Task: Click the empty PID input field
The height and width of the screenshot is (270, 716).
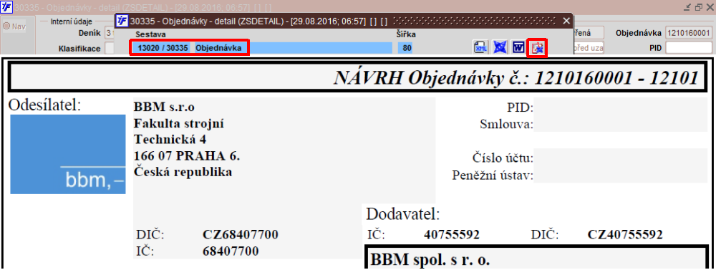Action: point(689,47)
